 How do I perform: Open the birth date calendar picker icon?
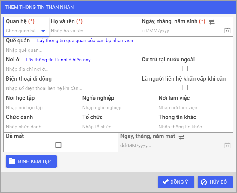pos(227,30)
